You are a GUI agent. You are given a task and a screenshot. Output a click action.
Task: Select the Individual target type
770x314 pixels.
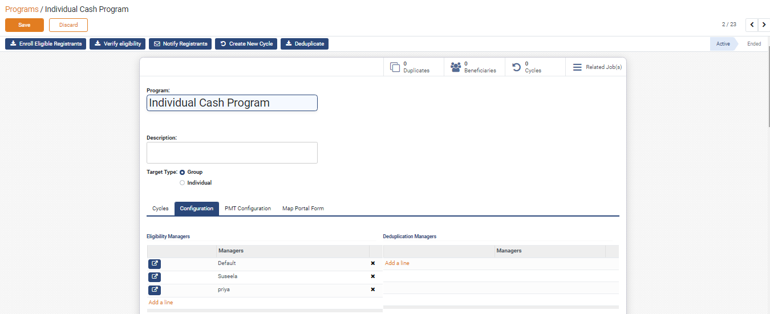point(183,183)
